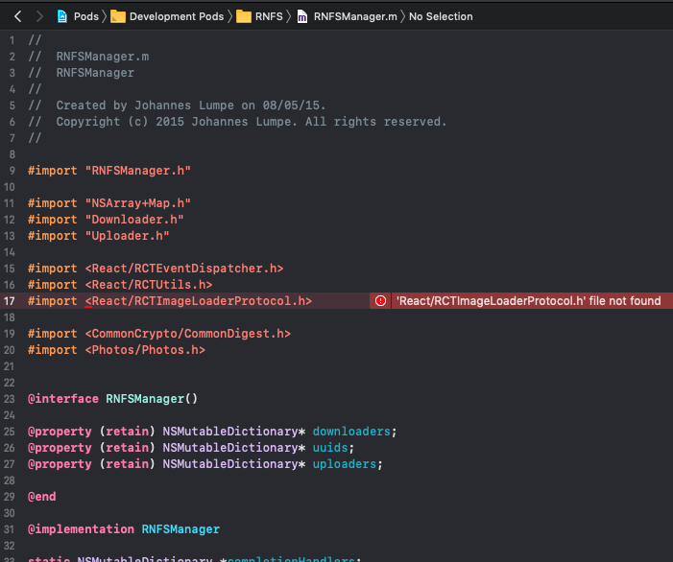Click the "Uploader.h" import string
Viewport: 673px width, 562px height.
[127, 236]
